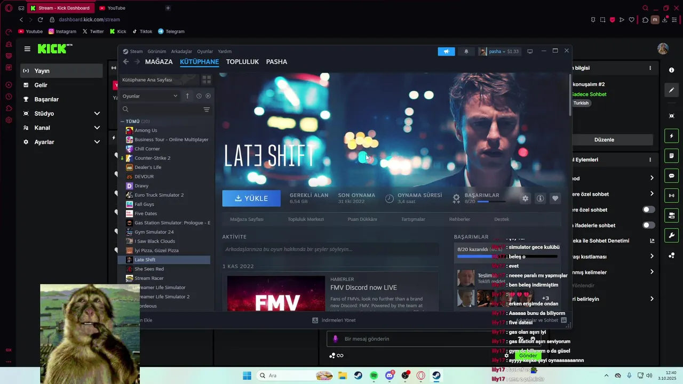Click the 8/20 kazanıldı progress bar
The image size is (683, 384).
pos(507,257)
